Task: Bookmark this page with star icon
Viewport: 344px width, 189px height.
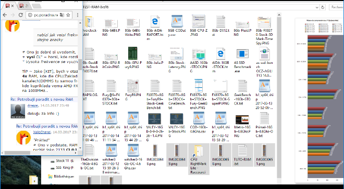Action: [68, 15]
